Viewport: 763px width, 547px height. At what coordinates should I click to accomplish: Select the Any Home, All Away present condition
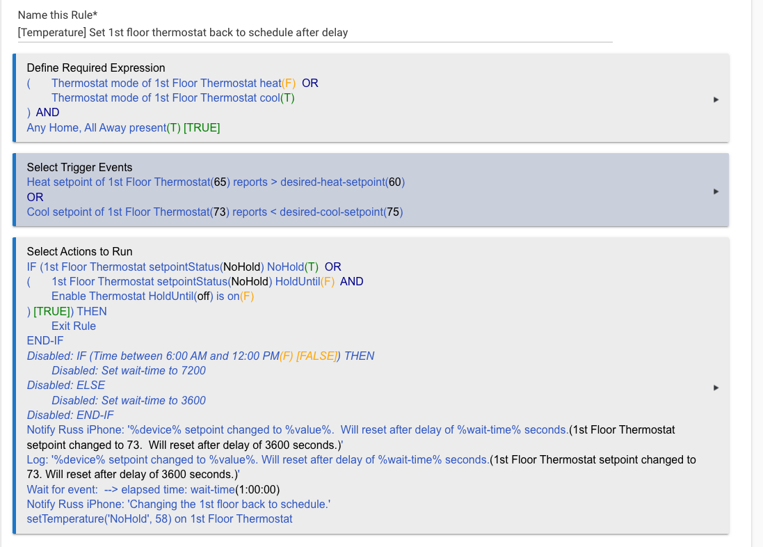coord(123,127)
